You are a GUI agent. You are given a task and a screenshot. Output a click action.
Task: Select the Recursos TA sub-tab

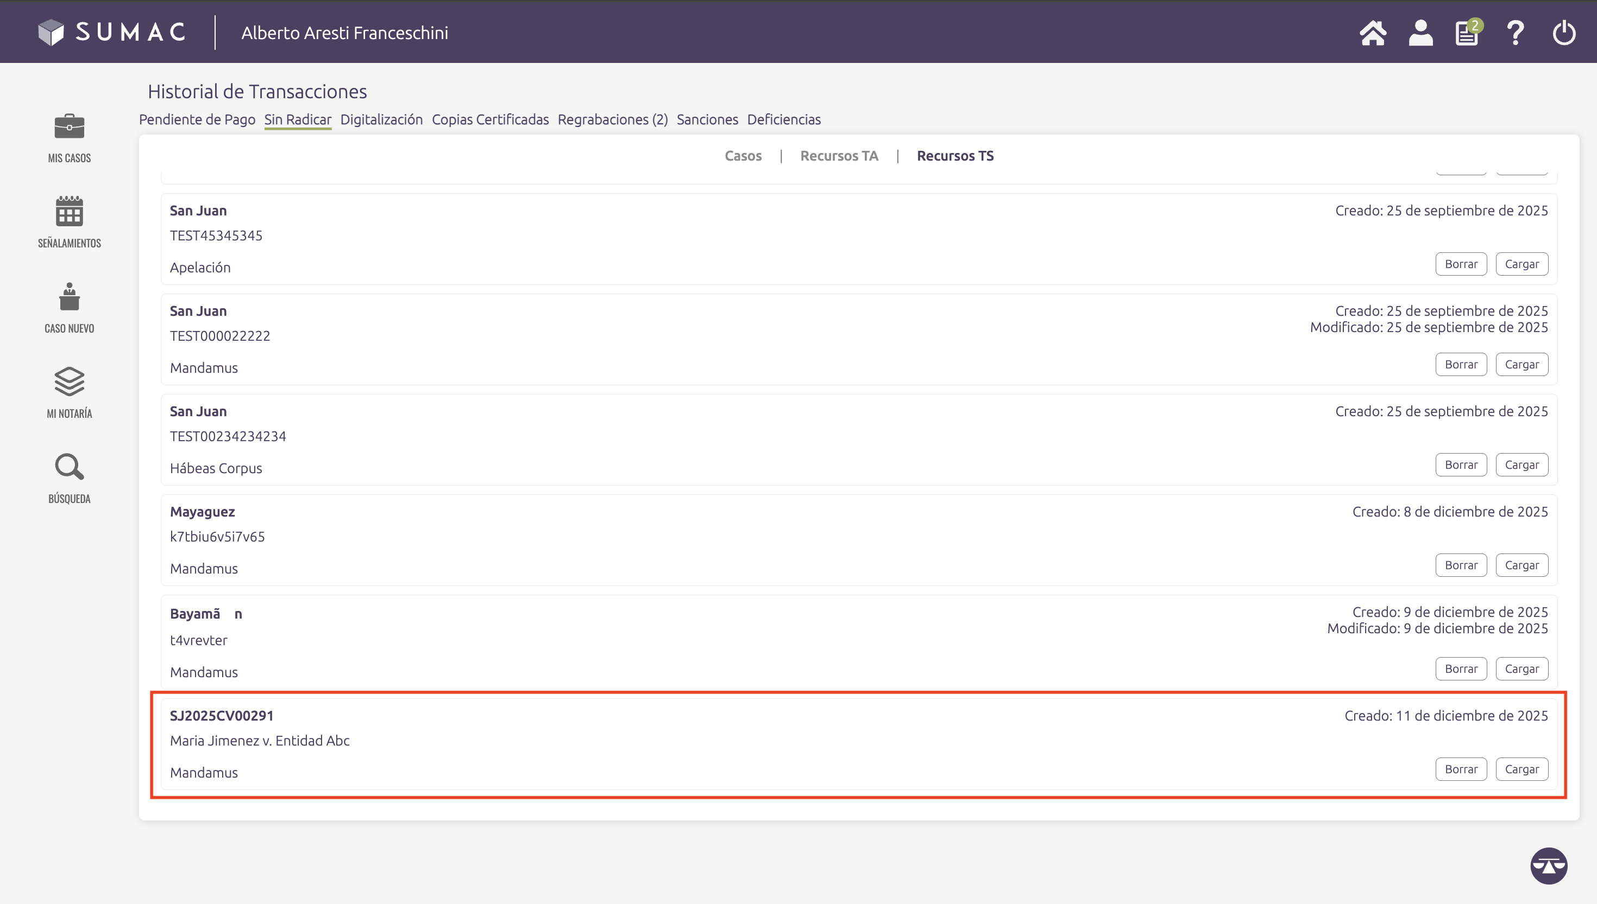(839, 156)
